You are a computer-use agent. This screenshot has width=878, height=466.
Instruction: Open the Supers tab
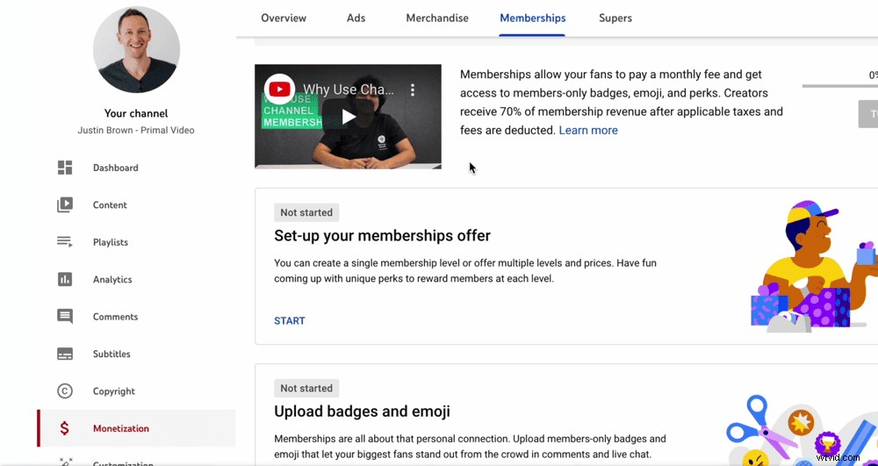615,18
